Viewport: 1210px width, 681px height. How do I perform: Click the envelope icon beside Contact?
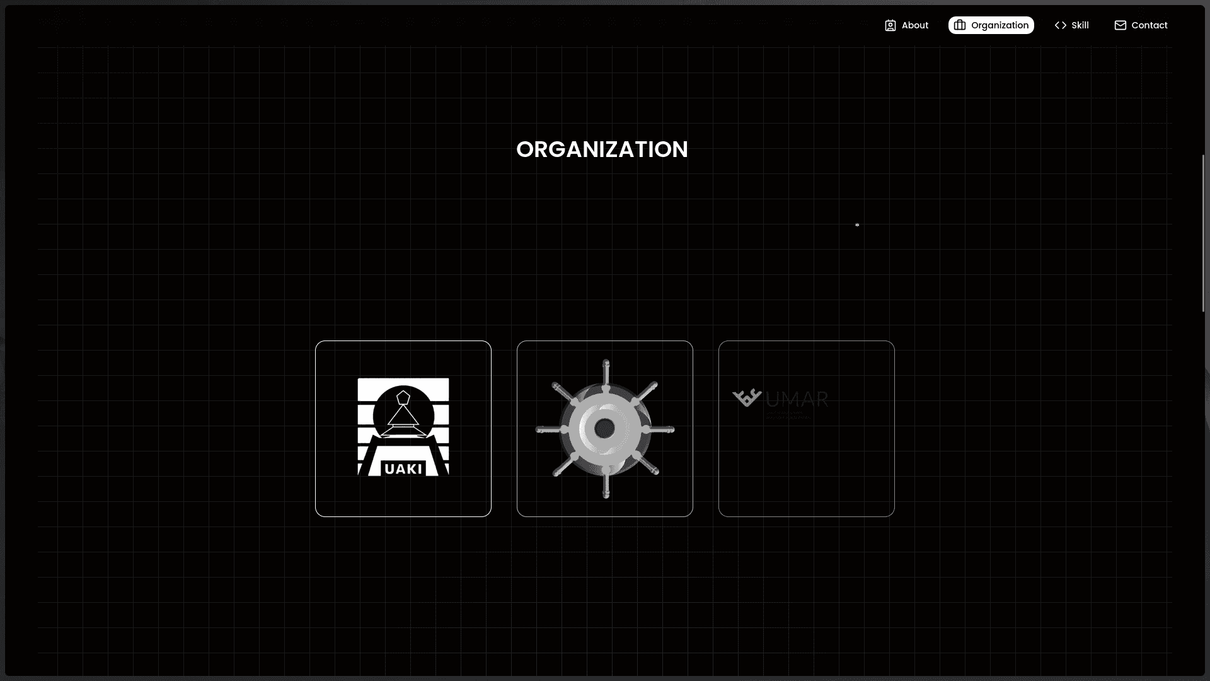tap(1121, 25)
